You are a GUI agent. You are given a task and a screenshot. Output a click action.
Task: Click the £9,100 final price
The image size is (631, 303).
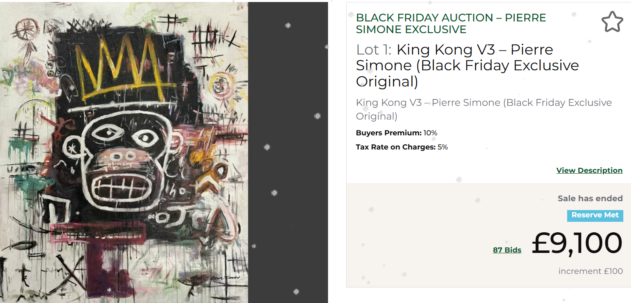576,244
